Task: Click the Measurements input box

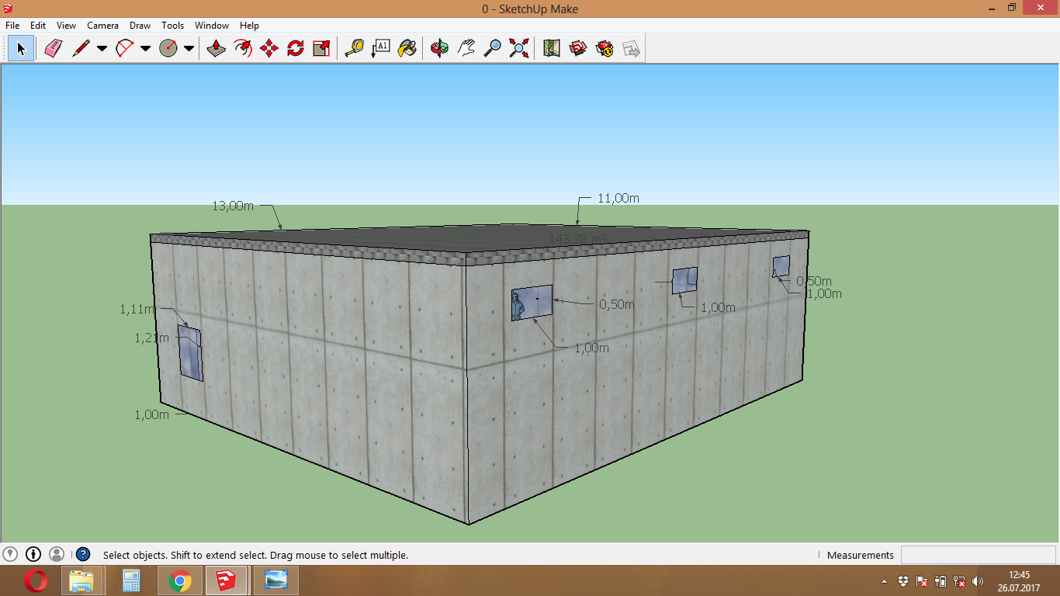Action: 978,555
